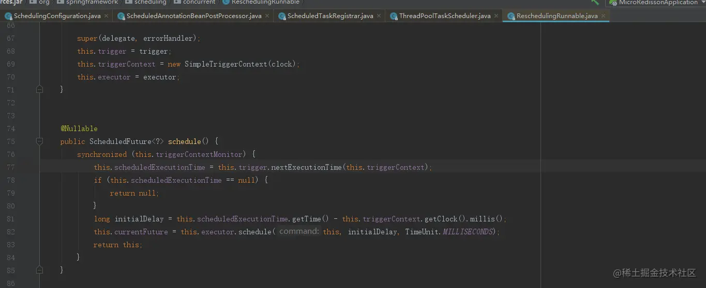The height and width of the screenshot is (288, 706).
Task: Click 'nextExecutionTime' method call on line 77
Action: (307, 167)
